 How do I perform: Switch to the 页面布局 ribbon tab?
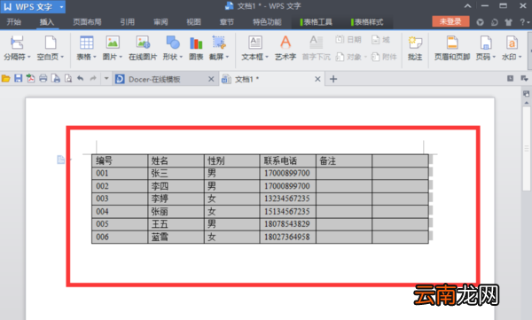coord(87,22)
